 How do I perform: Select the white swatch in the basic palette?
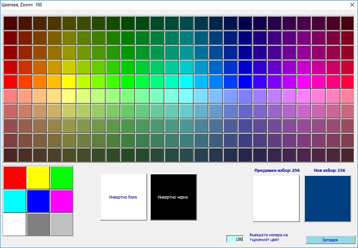tap(15, 225)
